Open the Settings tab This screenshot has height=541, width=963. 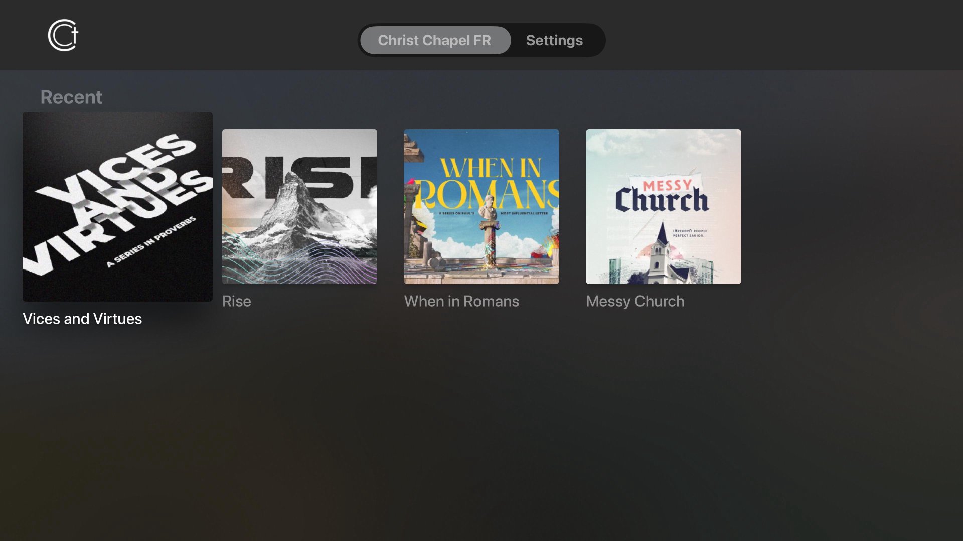click(554, 40)
